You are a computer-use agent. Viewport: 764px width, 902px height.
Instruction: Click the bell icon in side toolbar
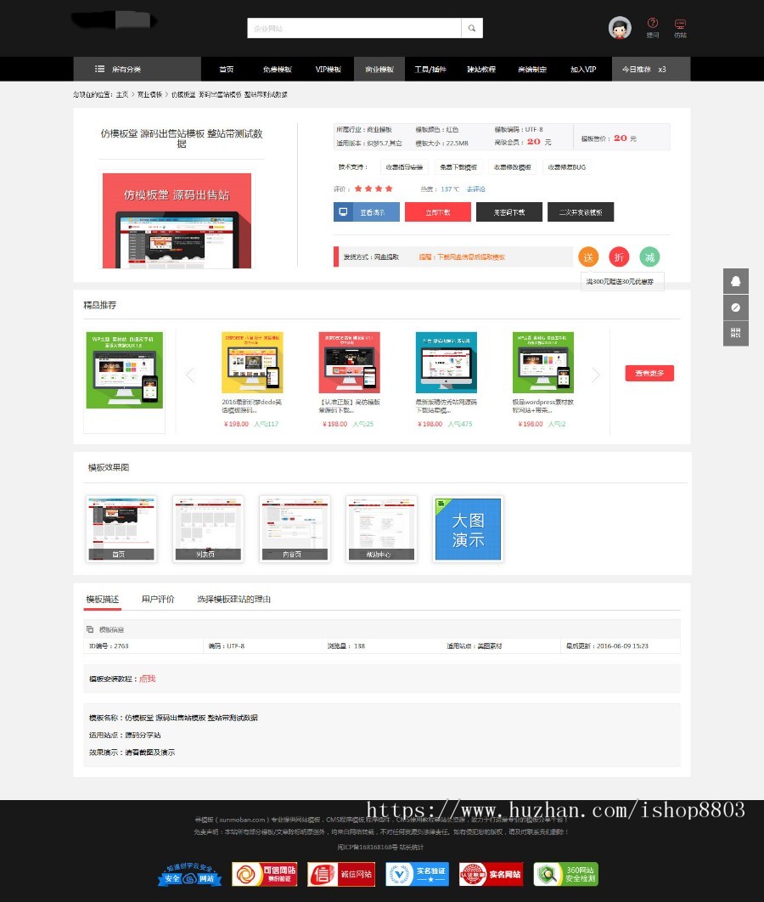pyautogui.click(x=736, y=281)
